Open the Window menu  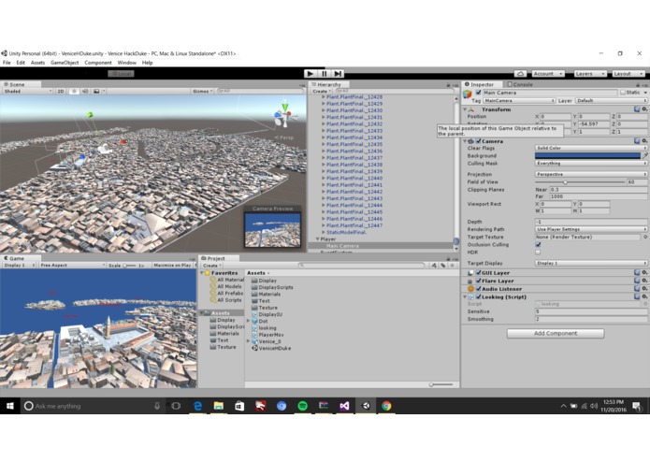tap(127, 63)
